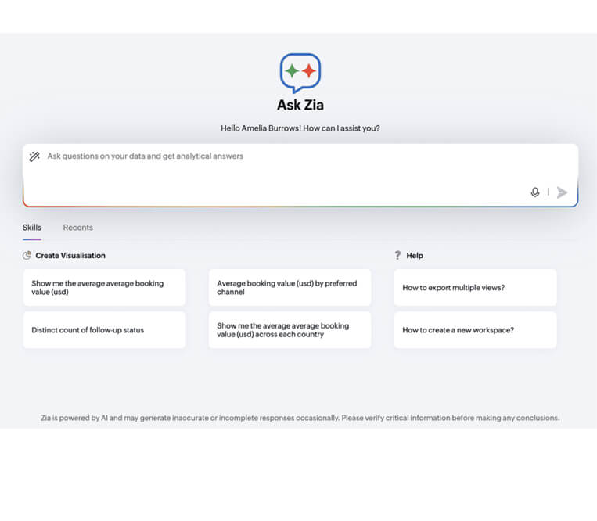Pick 'Distinct count of follow-up status' suggestion
The width and height of the screenshot is (597, 521).
tap(104, 330)
